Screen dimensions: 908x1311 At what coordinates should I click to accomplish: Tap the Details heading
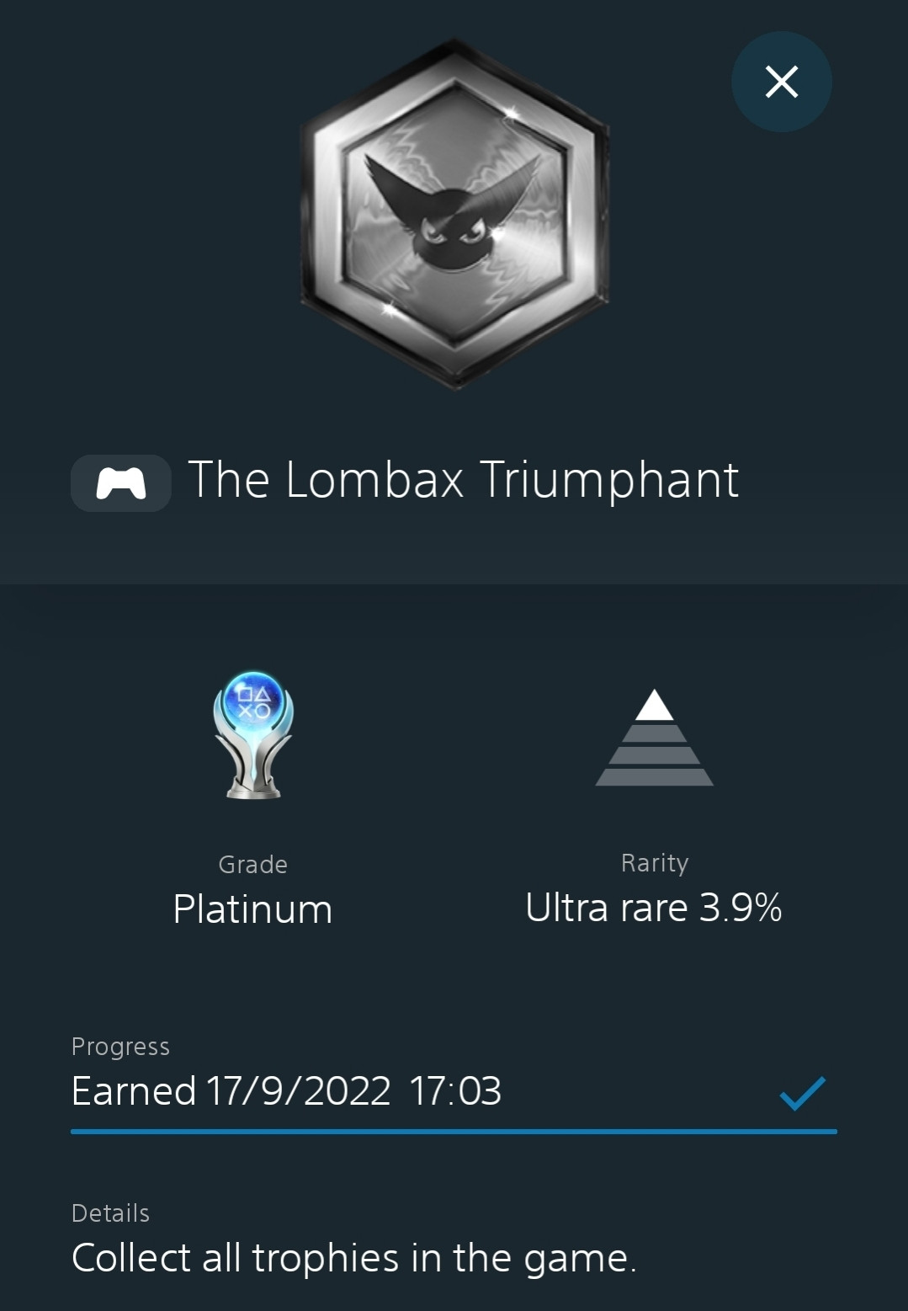coord(110,1213)
